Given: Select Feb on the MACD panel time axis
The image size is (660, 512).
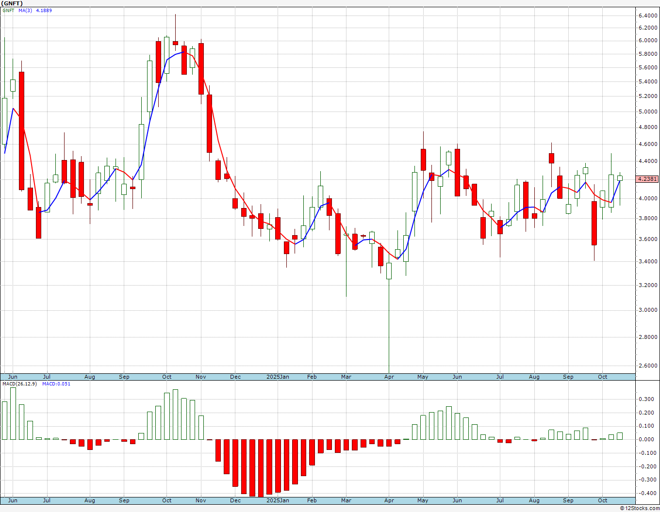Looking at the screenshot, I should click(312, 500).
